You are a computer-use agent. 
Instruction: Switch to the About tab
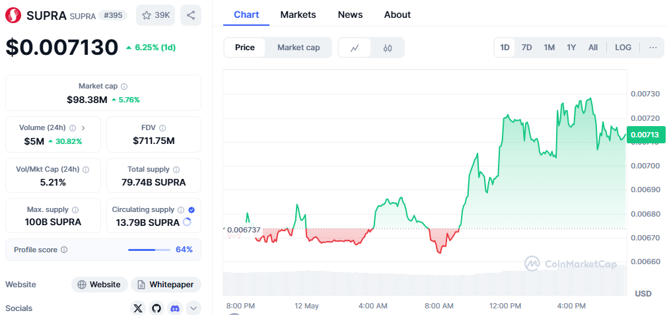tap(398, 15)
